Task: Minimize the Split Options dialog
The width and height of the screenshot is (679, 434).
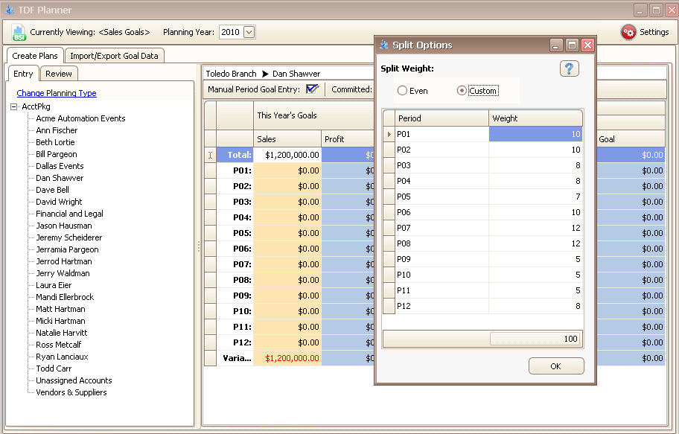Action: pyautogui.click(x=556, y=45)
